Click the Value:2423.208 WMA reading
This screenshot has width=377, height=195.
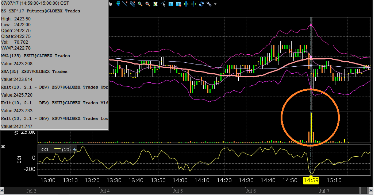coord(16,64)
